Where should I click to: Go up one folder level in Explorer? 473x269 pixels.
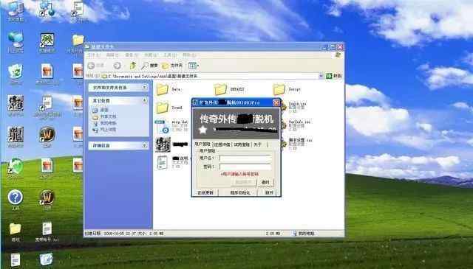133,66
